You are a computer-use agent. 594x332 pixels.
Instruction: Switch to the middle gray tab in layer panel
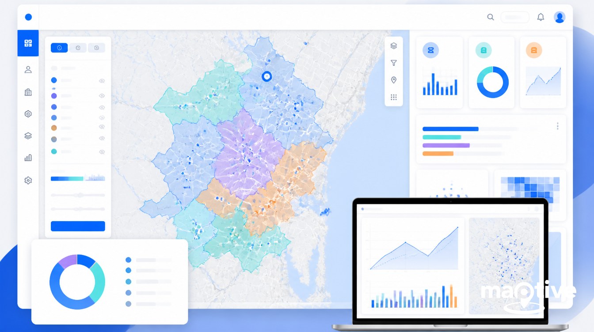[78, 48]
